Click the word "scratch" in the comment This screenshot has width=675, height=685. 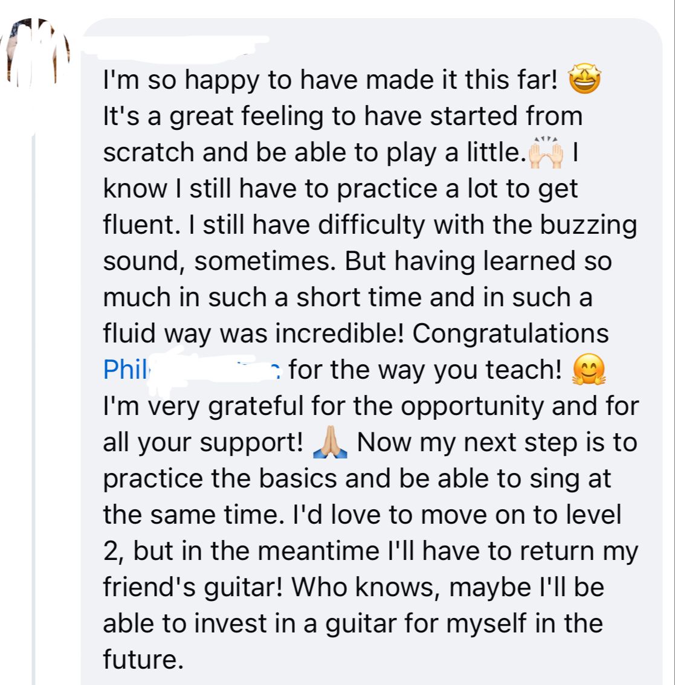[149, 152]
